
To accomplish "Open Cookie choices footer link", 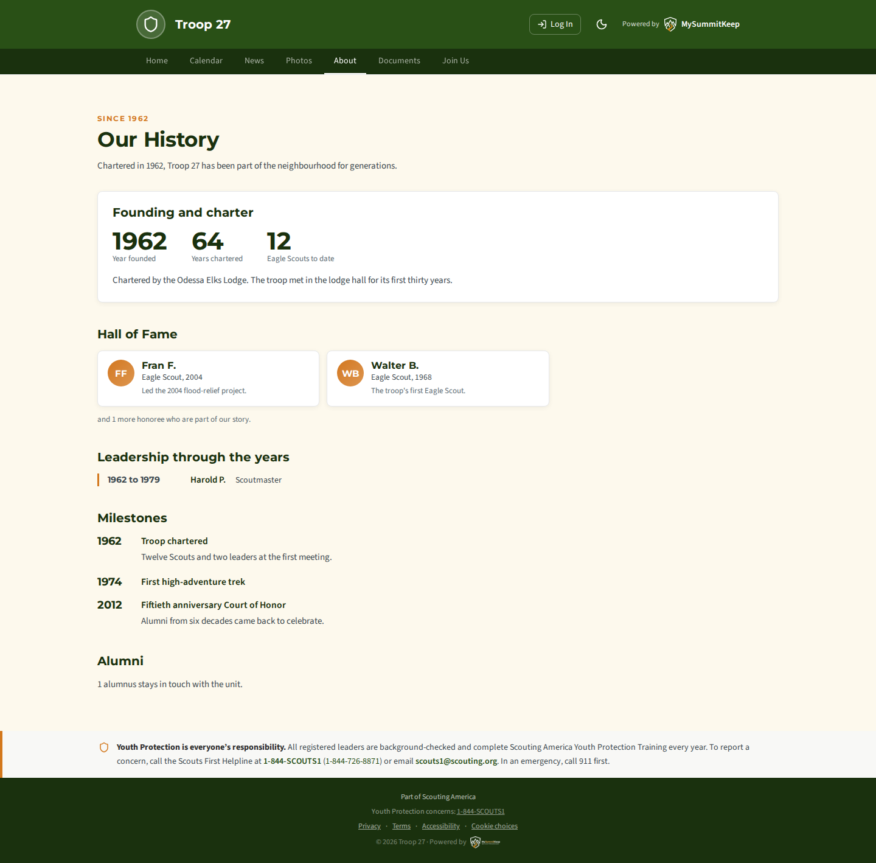I will pyautogui.click(x=495, y=826).
